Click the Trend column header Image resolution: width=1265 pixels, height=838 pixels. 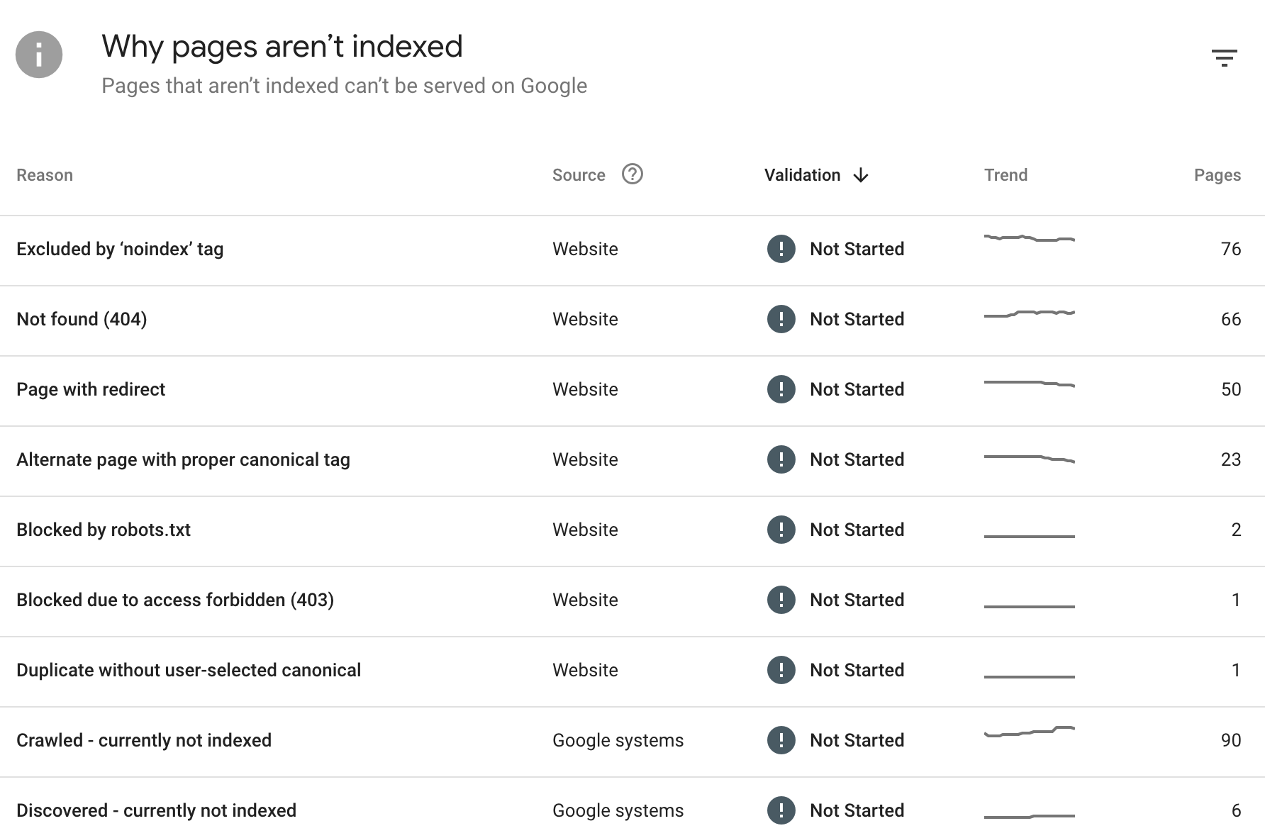pos(1005,174)
